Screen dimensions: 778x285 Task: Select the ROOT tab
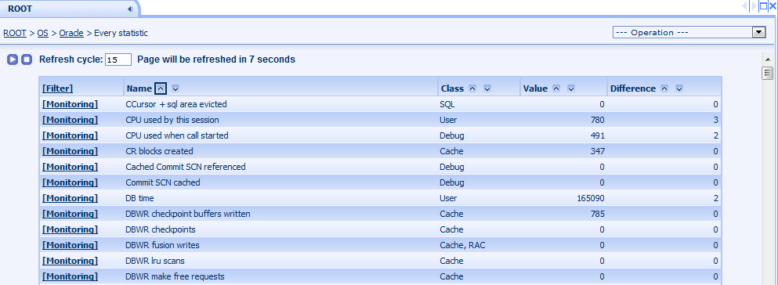tap(20, 9)
